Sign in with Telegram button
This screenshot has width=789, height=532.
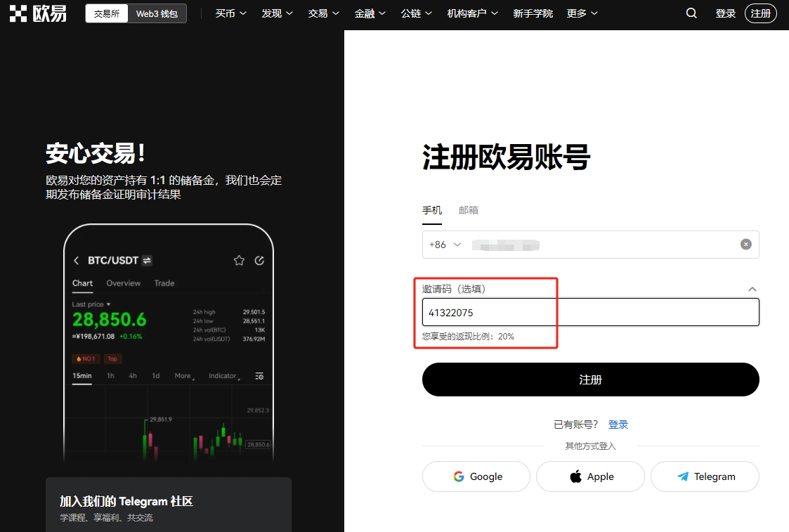coord(705,476)
